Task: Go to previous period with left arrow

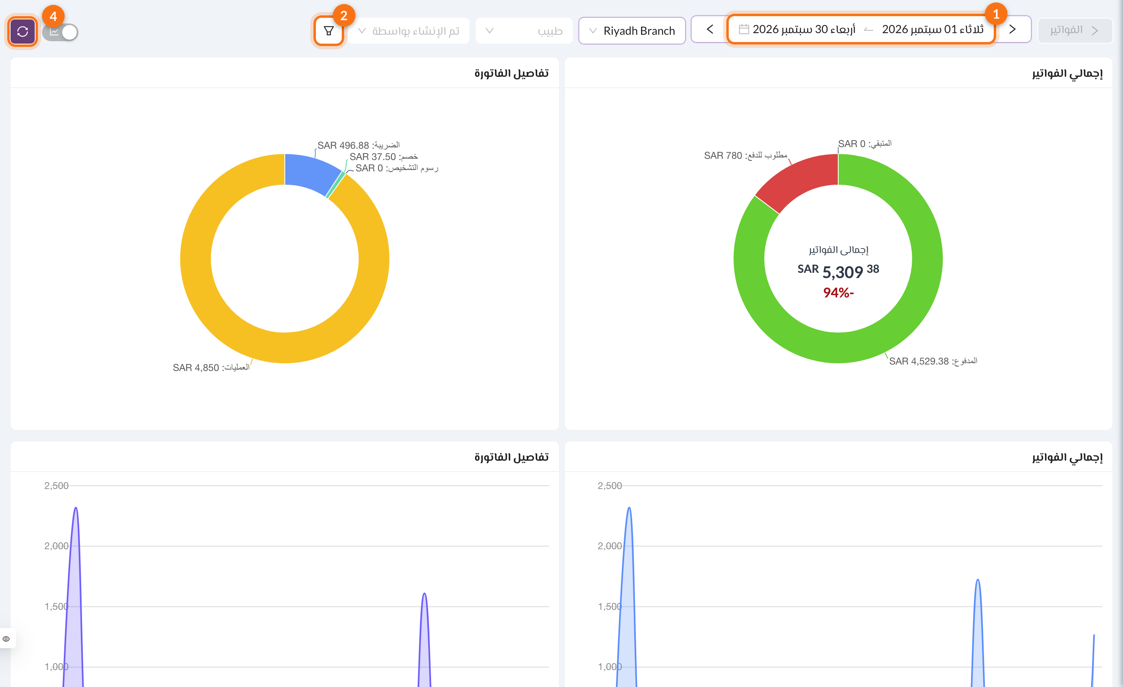Action: [710, 30]
